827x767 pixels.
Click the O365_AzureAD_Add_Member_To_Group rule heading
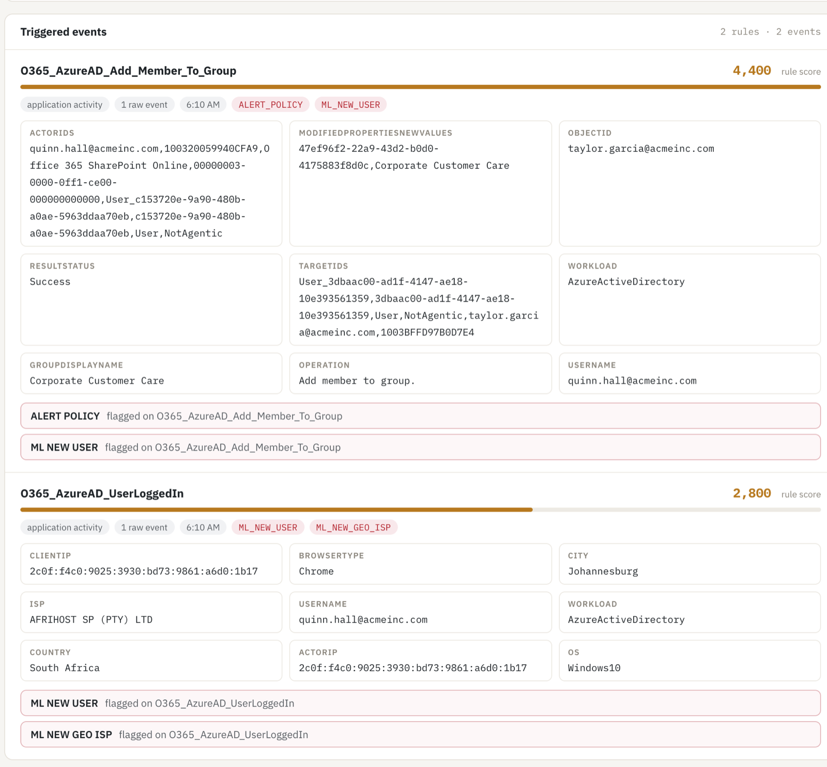128,71
